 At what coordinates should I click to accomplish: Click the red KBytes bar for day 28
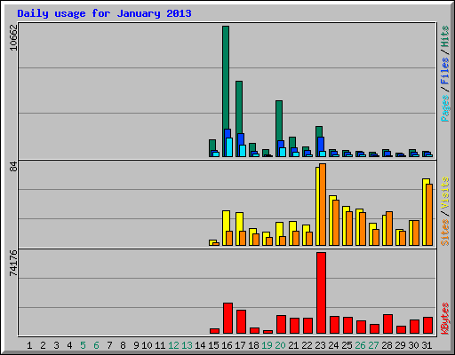pos(387,324)
